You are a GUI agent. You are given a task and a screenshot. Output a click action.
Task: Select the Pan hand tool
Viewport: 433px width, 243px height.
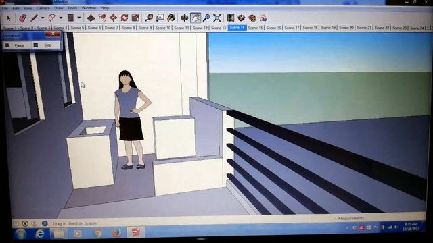click(196, 18)
